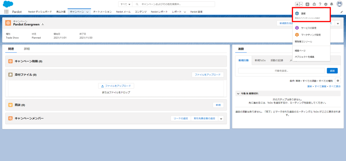Go to オートメーション tab
The height and width of the screenshot is (161, 346).
tap(102, 12)
